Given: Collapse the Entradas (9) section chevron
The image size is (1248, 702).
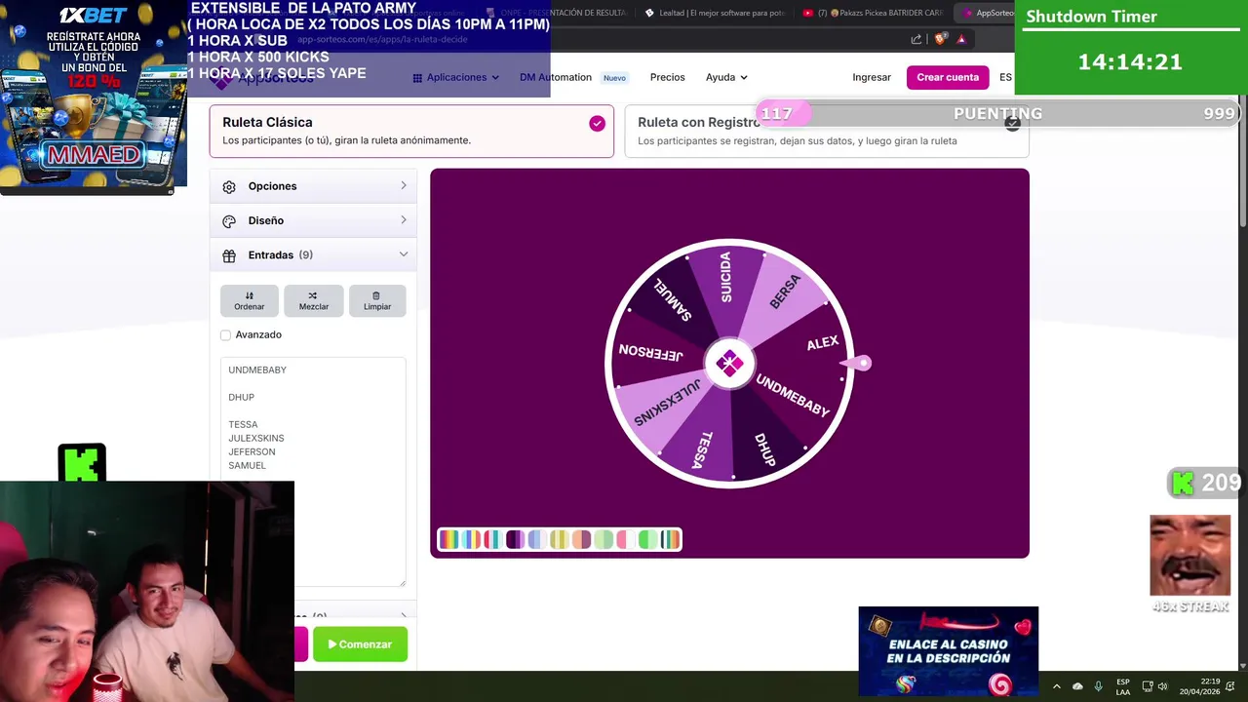Looking at the screenshot, I should (404, 254).
